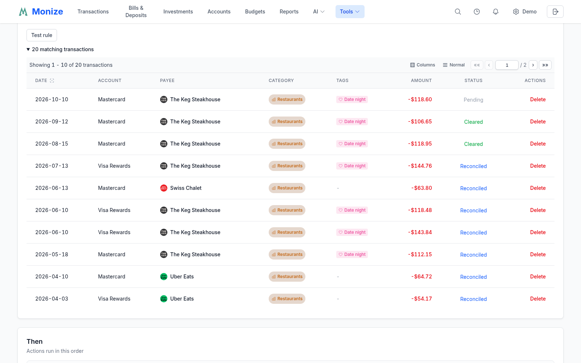
Task: Open the Budgets page
Action: coord(255,12)
